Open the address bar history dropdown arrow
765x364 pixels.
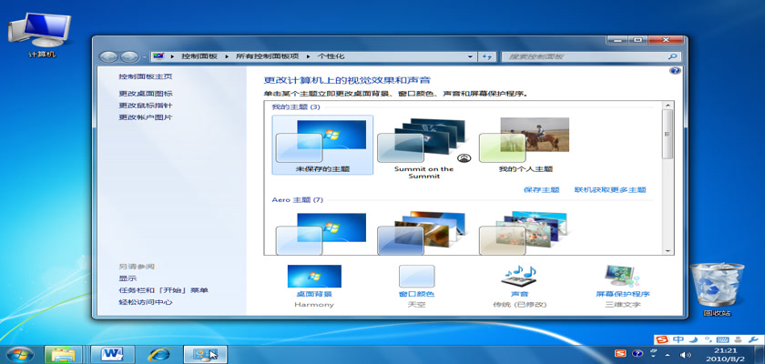(x=471, y=56)
